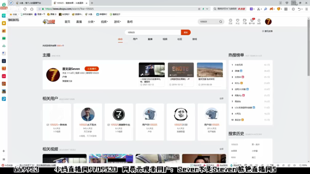Switch to the 直播 results tab
This screenshot has height=174, width=310.
tap(150, 39)
